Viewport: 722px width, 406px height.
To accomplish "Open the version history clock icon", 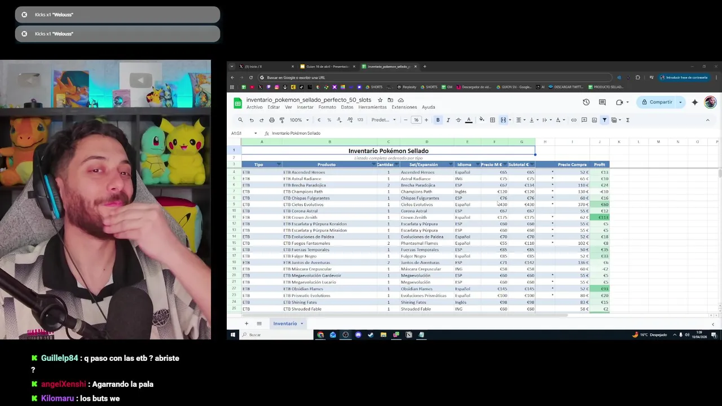I will 586,102.
